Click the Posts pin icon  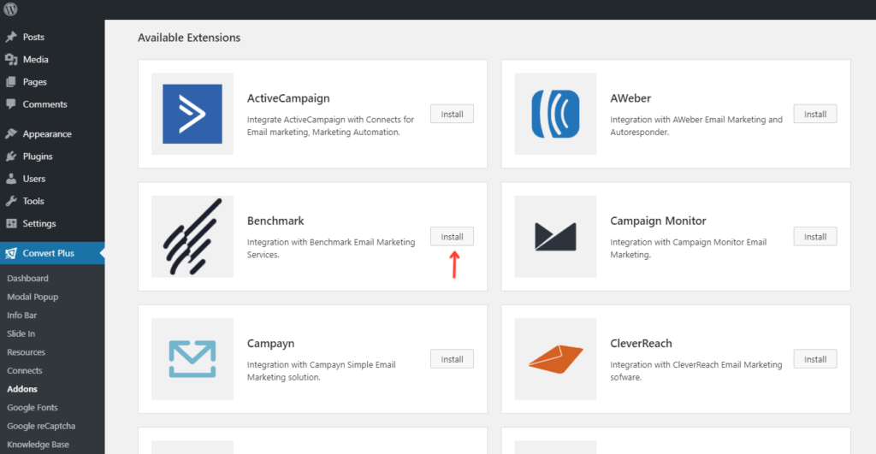coord(11,37)
